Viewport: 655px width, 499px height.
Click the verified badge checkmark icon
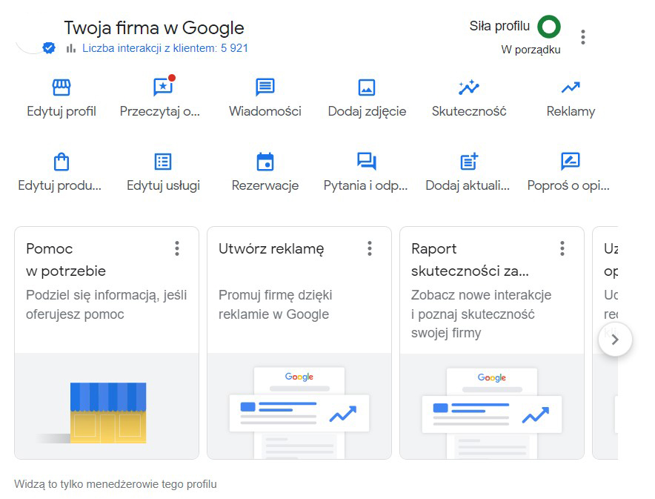click(49, 48)
